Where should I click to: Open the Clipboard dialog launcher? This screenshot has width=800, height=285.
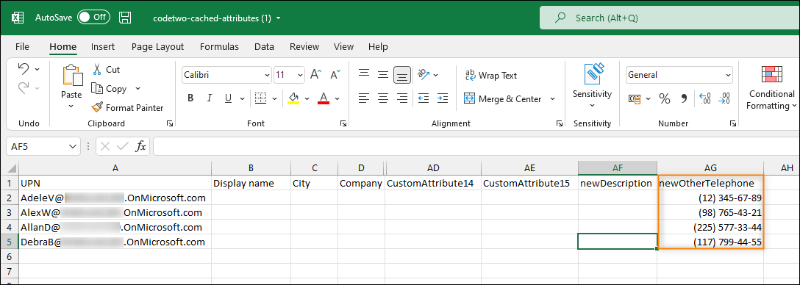pyautogui.click(x=169, y=123)
